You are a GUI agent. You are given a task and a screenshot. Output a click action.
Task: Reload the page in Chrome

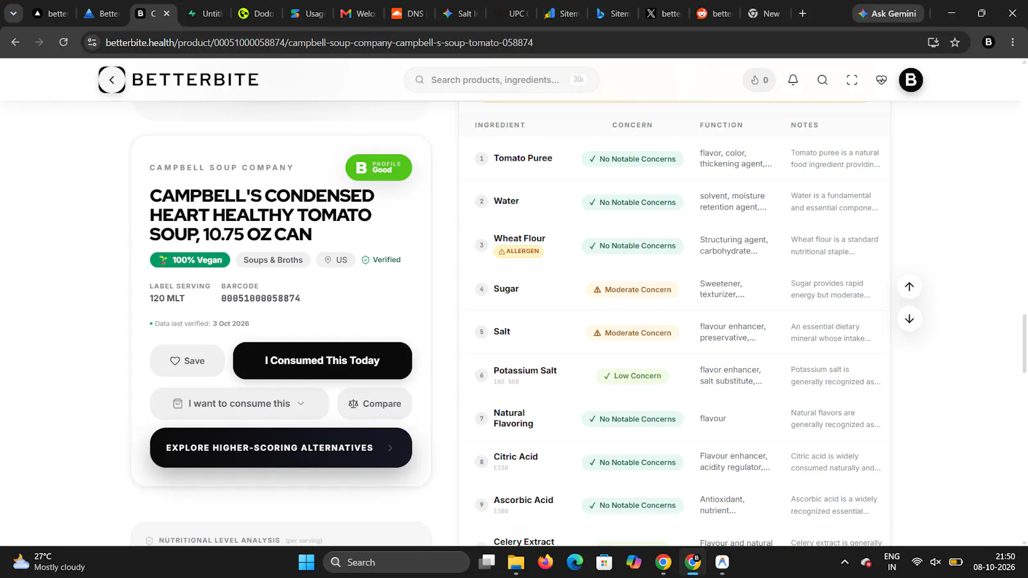[63, 42]
